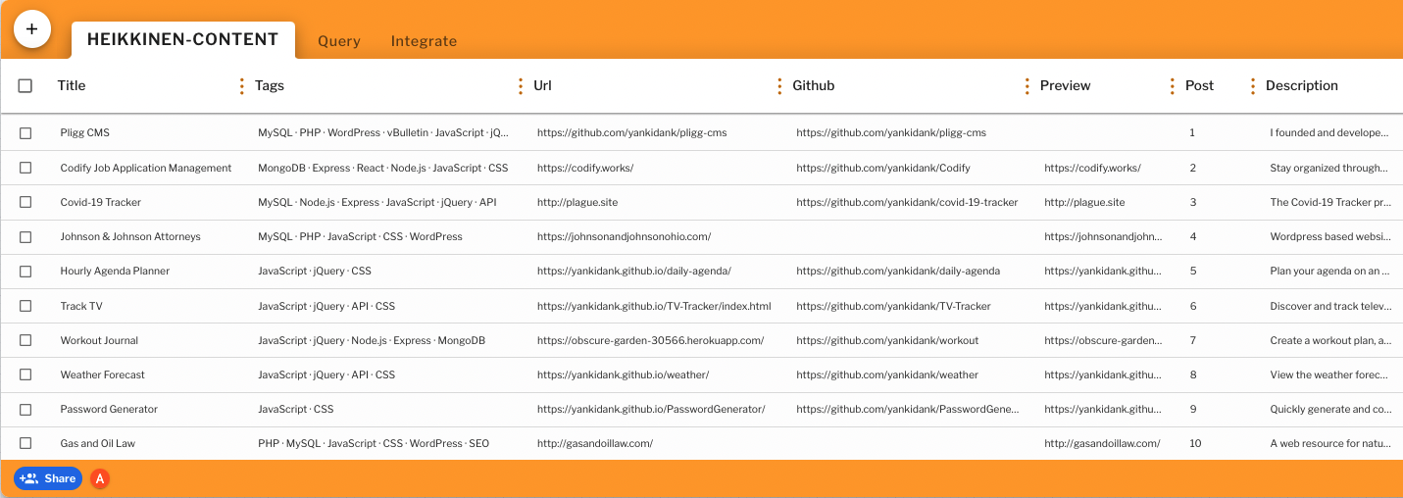This screenshot has height=498, width=1403.
Task: Select the Track TV title cell
Action: click(81, 306)
